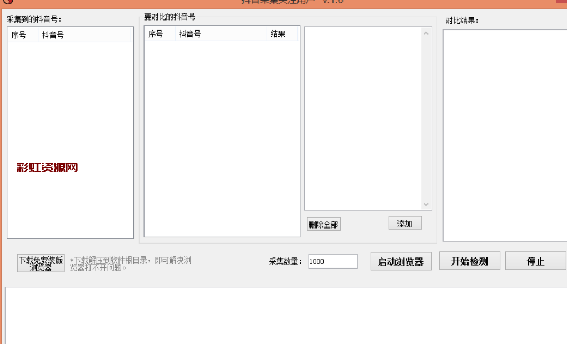
Task: Click the 删除全部 button
Action: pos(324,225)
